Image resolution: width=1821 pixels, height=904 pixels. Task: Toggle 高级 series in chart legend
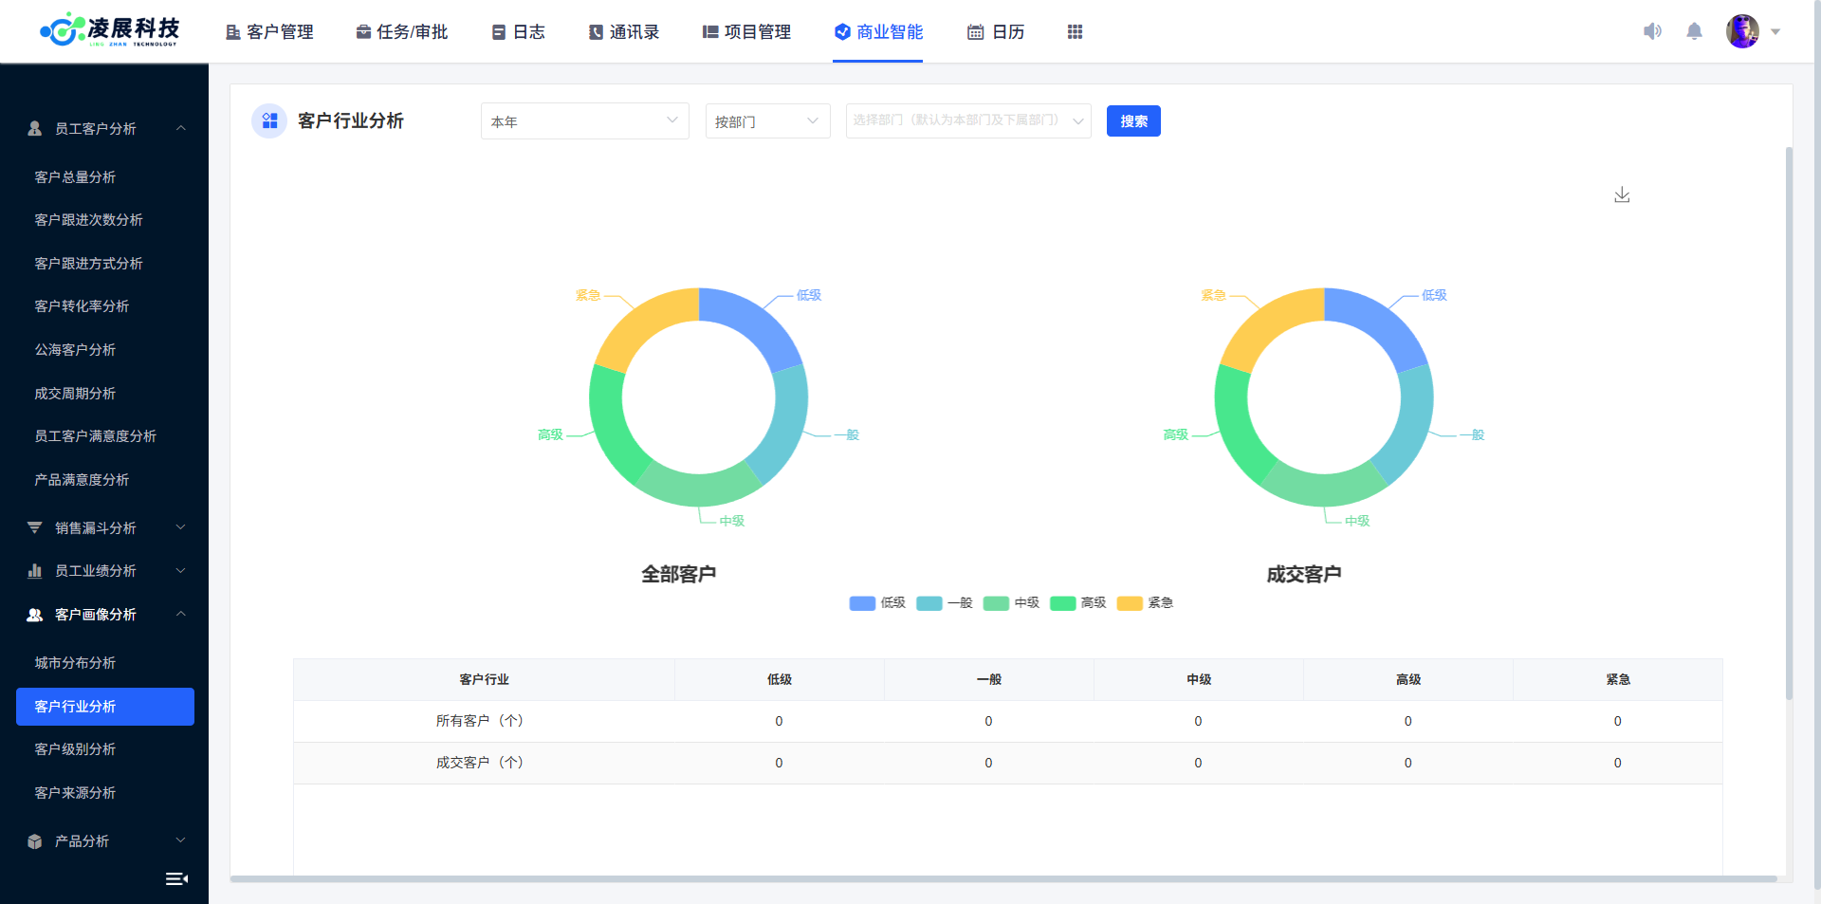(1078, 603)
